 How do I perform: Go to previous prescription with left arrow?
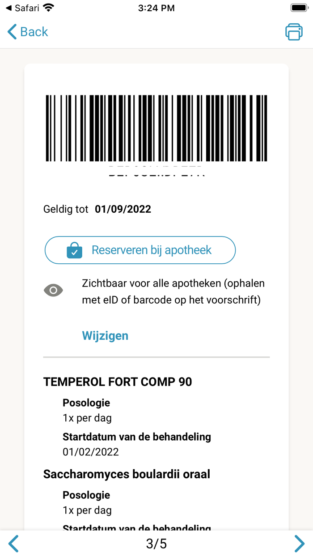coord(14,544)
